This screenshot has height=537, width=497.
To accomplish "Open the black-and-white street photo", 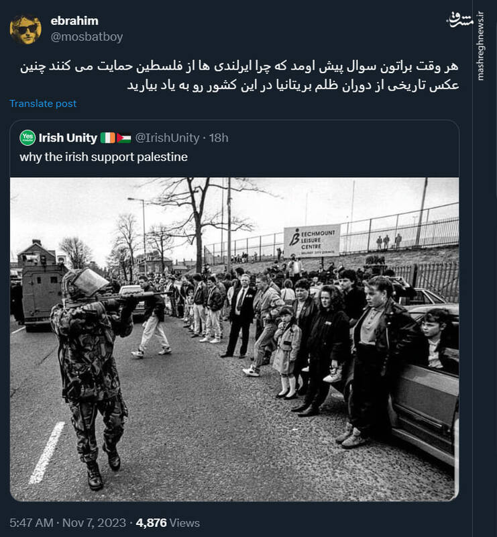I will 235,339.
